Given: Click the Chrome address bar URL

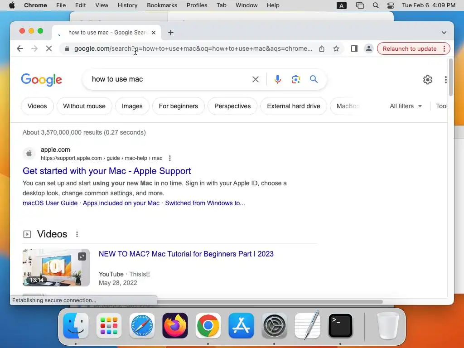Looking at the screenshot, I should pos(193,48).
